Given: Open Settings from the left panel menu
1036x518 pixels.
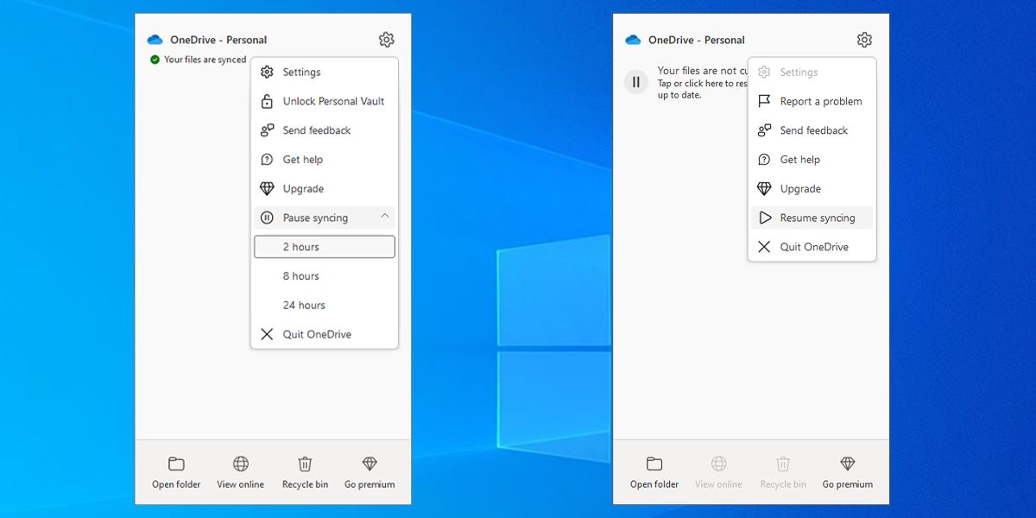Looking at the screenshot, I should [x=325, y=73].
